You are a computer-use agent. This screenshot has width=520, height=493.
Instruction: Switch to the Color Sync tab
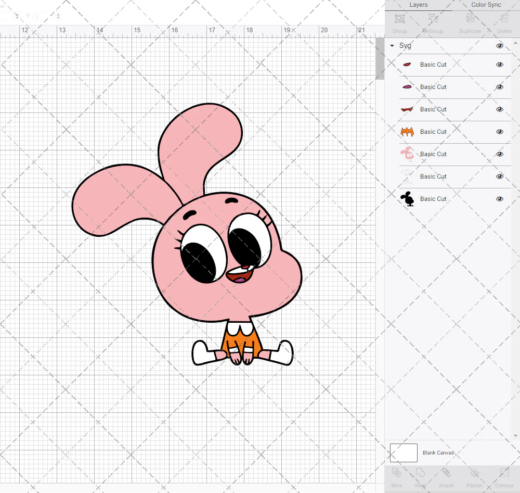486,5
